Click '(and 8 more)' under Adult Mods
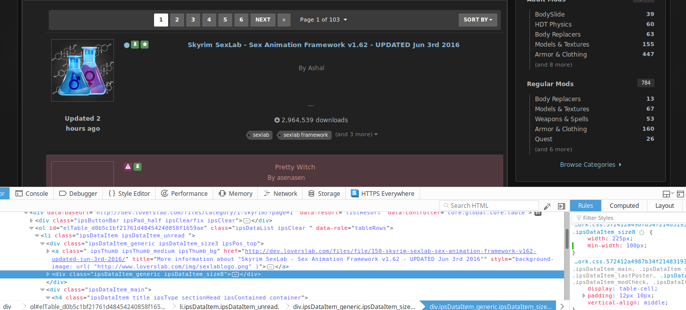The width and height of the screenshot is (686, 310). 554,65
